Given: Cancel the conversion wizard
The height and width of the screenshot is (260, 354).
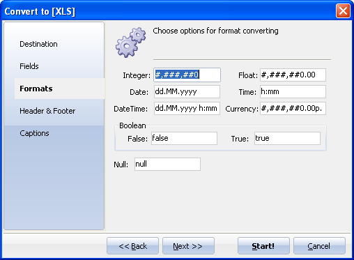Looking at the screenshot, I should pyautogui.click(x=319, y=246).
